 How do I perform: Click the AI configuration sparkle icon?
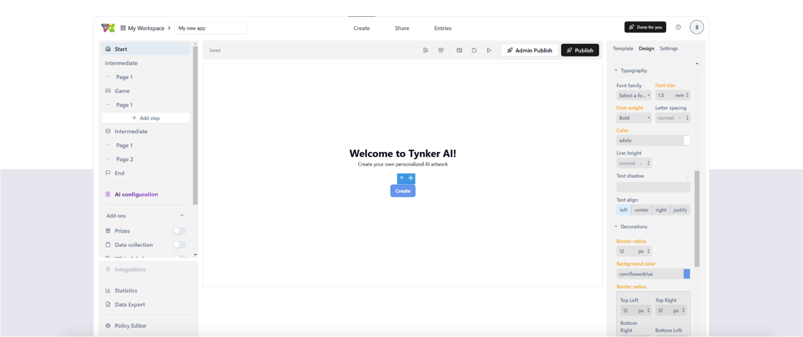tap(108, 194)
